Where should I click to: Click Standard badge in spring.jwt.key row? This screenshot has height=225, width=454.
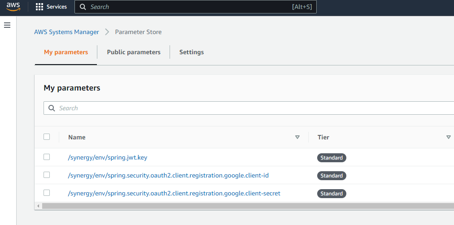[x=332, y=158]
